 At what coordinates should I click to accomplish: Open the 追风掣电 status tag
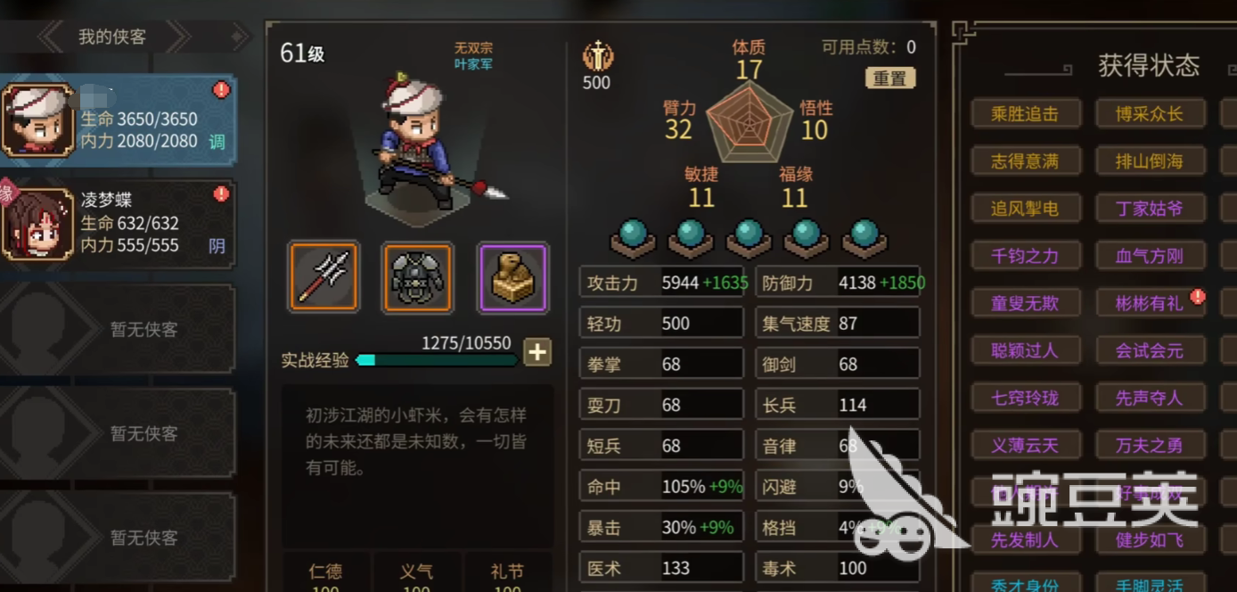pyautogui.click(x=1025, y=209)
